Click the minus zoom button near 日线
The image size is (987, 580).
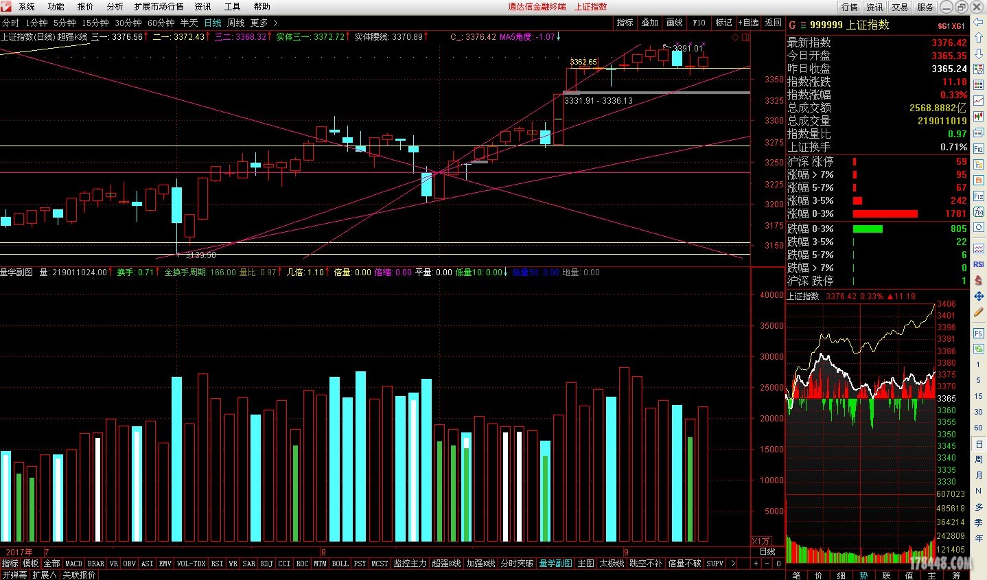coord(767,564)
